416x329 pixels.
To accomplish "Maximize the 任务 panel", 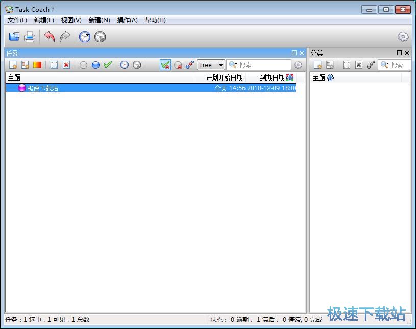I will coord(294,53).
